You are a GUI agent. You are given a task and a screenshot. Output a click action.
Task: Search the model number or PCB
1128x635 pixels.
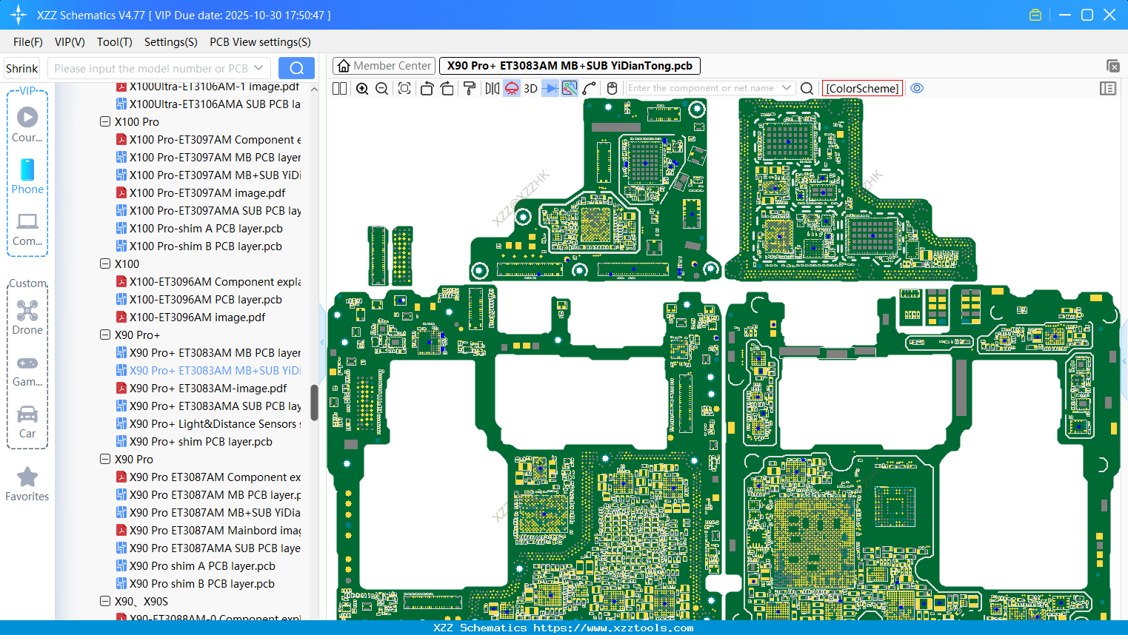pos(296,68)
